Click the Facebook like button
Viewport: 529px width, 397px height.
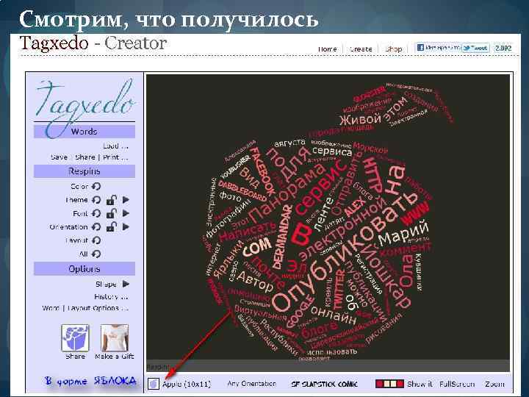[438, 48]
